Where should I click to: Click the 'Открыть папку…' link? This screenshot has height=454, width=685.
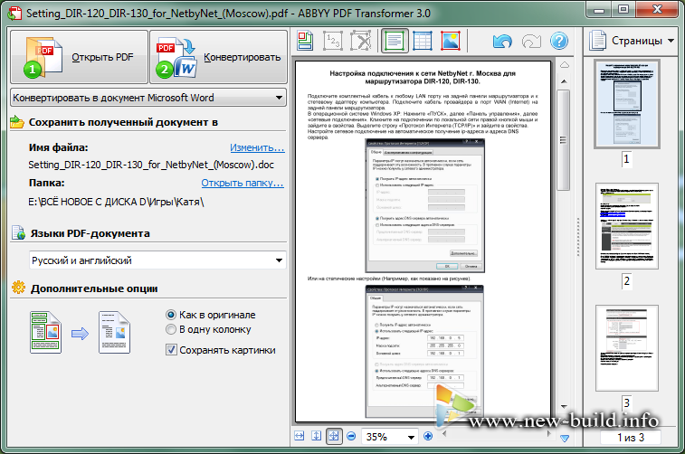click(243, 183)
